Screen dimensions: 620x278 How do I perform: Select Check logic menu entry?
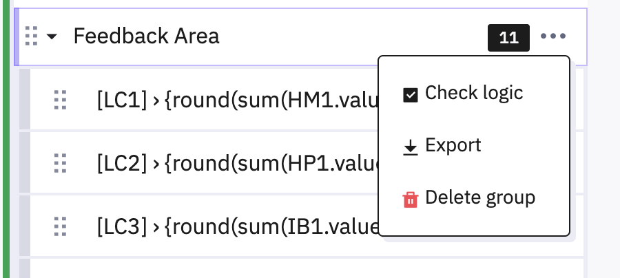click(474, 93)
